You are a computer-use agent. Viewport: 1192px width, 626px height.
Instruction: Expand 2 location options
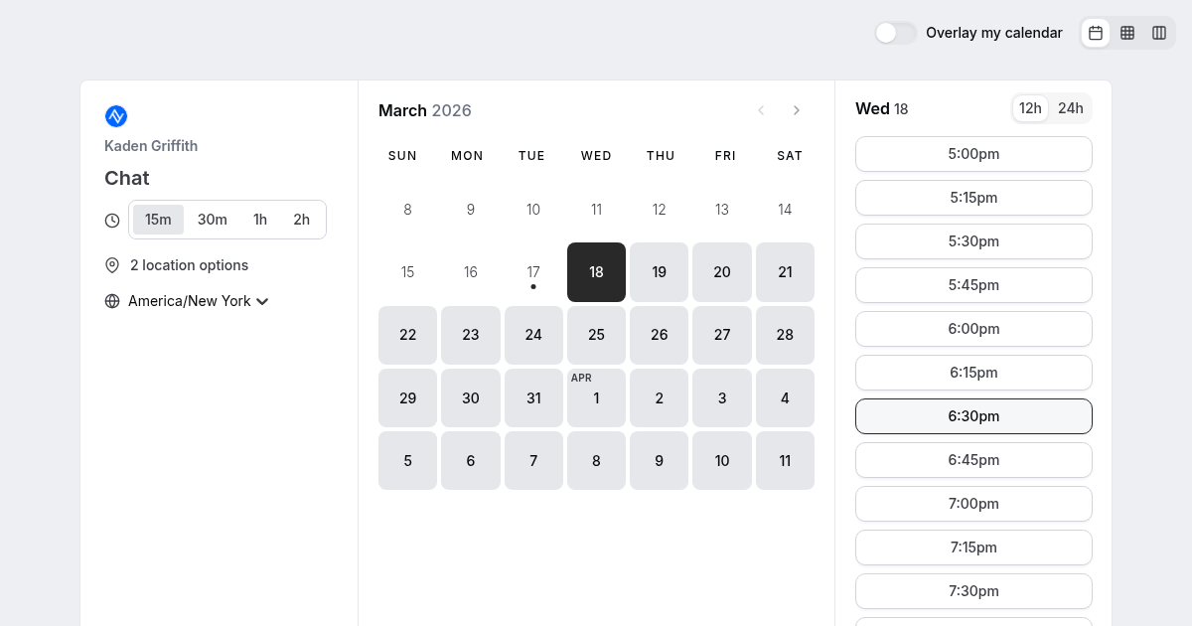(x=189, y=265)
